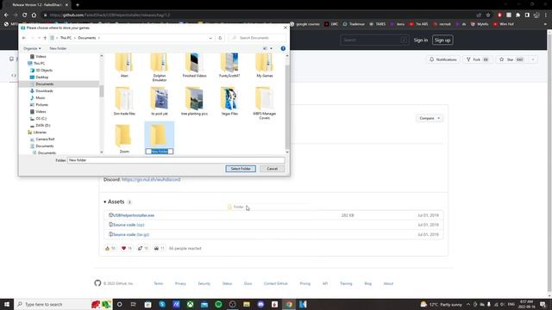This screenshot has height=310, width=552.
Task: Select the FunkyScott47 folder
Action: [x=229, y=65]
